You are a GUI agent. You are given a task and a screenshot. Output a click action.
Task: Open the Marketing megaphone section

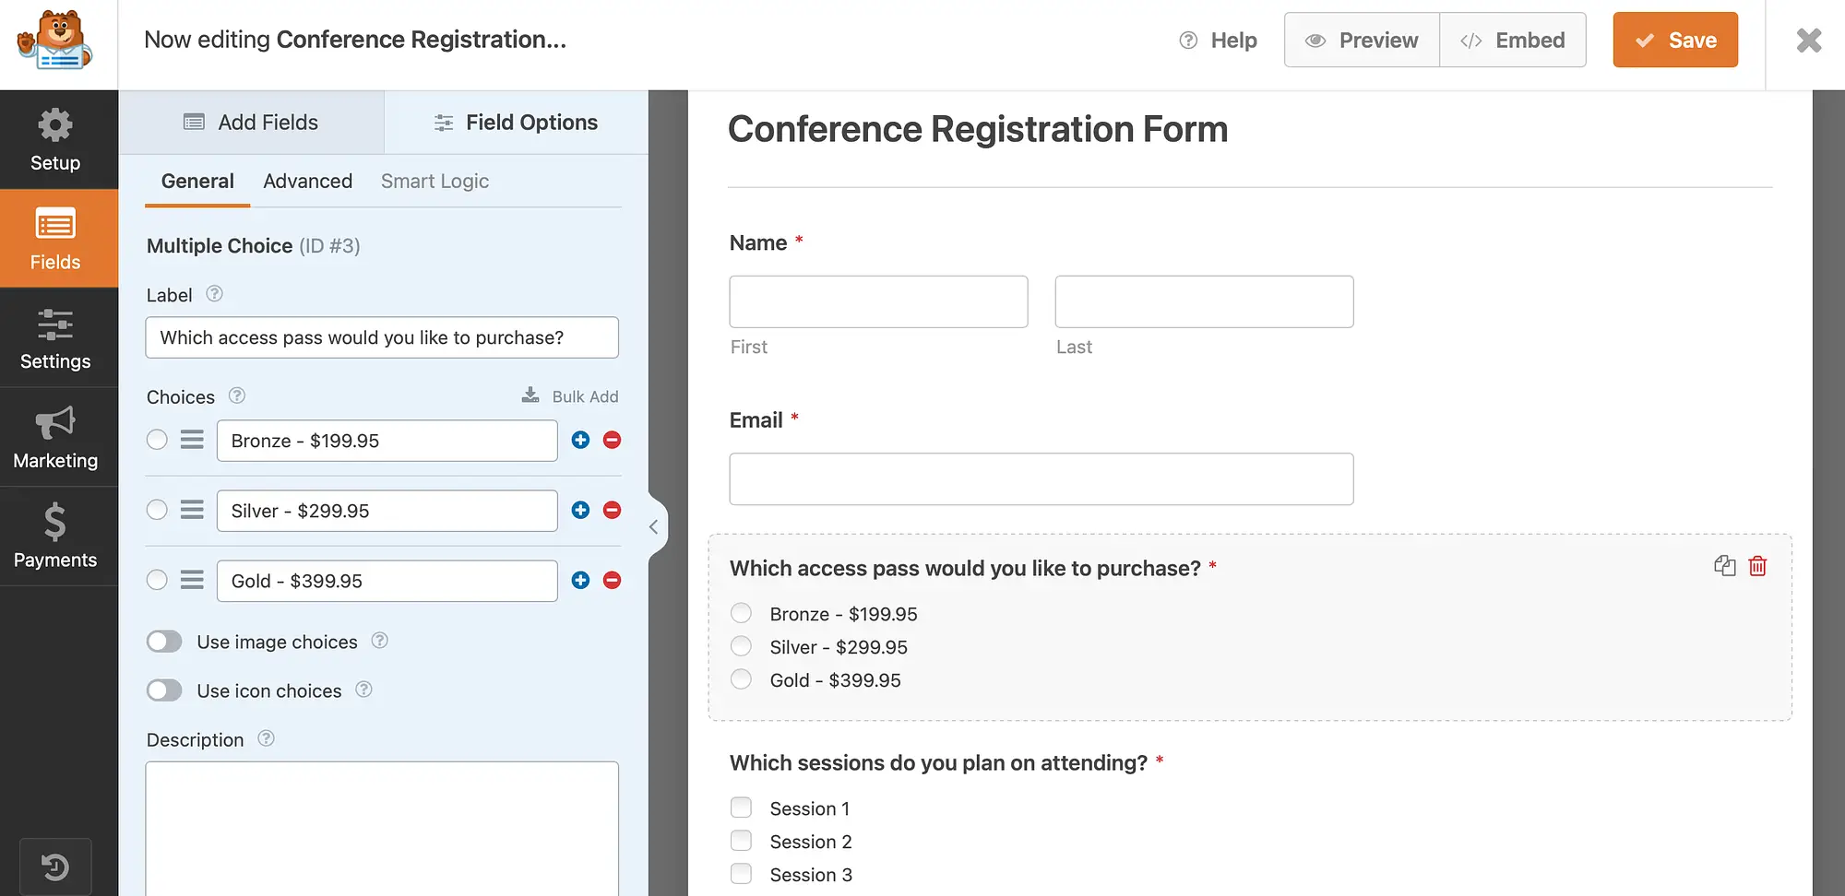[55, 437]
